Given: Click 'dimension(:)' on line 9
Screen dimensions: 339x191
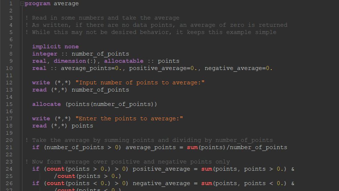Looking at the screenshot, I should click(x=75, y=61).
